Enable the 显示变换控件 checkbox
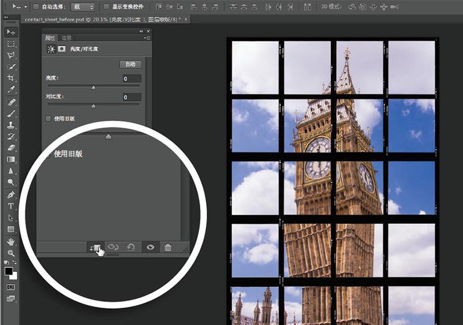463x325 pixels. tap(106, 6)
